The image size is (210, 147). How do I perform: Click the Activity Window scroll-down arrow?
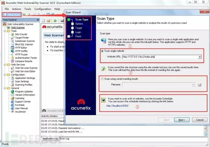pyautogui.click(x=205, y=134)
